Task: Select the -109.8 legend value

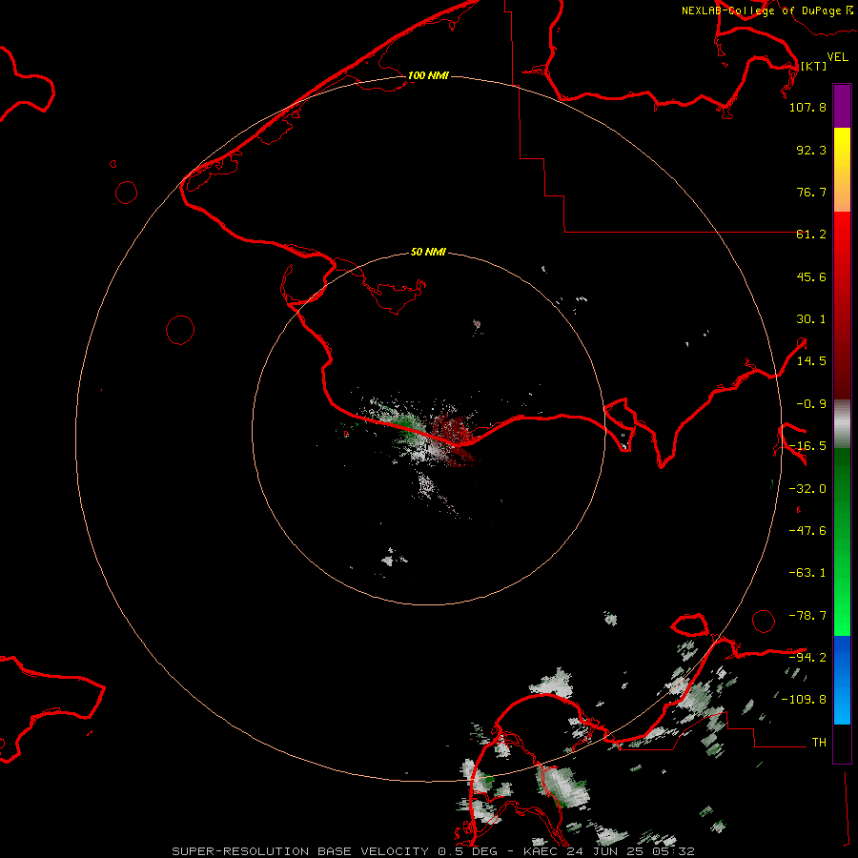Action: [804, 700]
